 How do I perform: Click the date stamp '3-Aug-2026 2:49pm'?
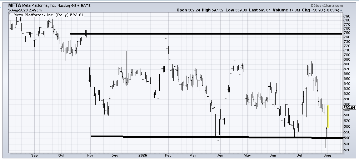25,10
